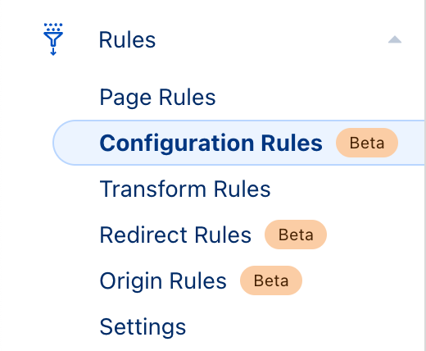The image size is (426, 351).
Task: Click the dots above the funnel icon
Action: click(x=53, y=27)
